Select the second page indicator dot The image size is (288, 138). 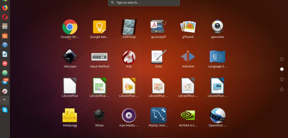click(282, 69)
